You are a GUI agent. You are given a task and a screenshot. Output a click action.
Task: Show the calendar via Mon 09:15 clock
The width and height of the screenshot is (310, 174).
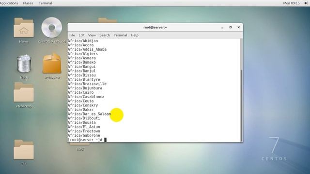pos(291,3)
